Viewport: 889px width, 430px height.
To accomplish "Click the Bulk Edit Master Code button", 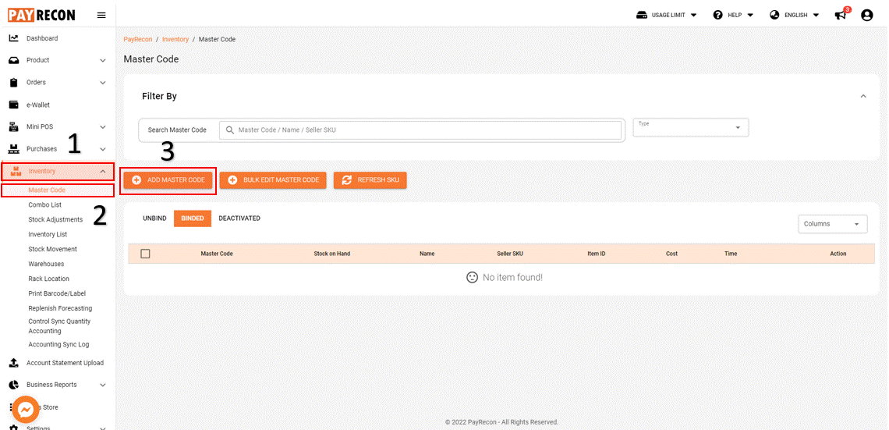I will pos(273,180).
